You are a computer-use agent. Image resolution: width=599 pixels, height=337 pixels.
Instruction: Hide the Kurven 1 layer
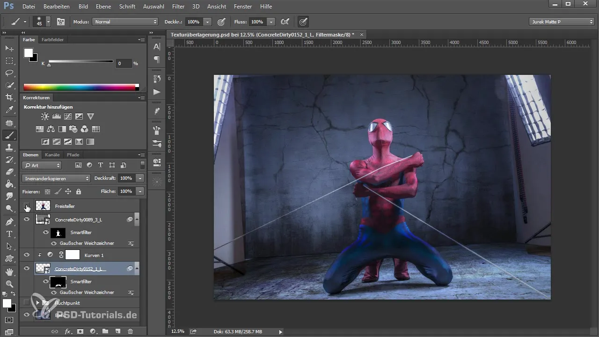[x=27, y=255]
